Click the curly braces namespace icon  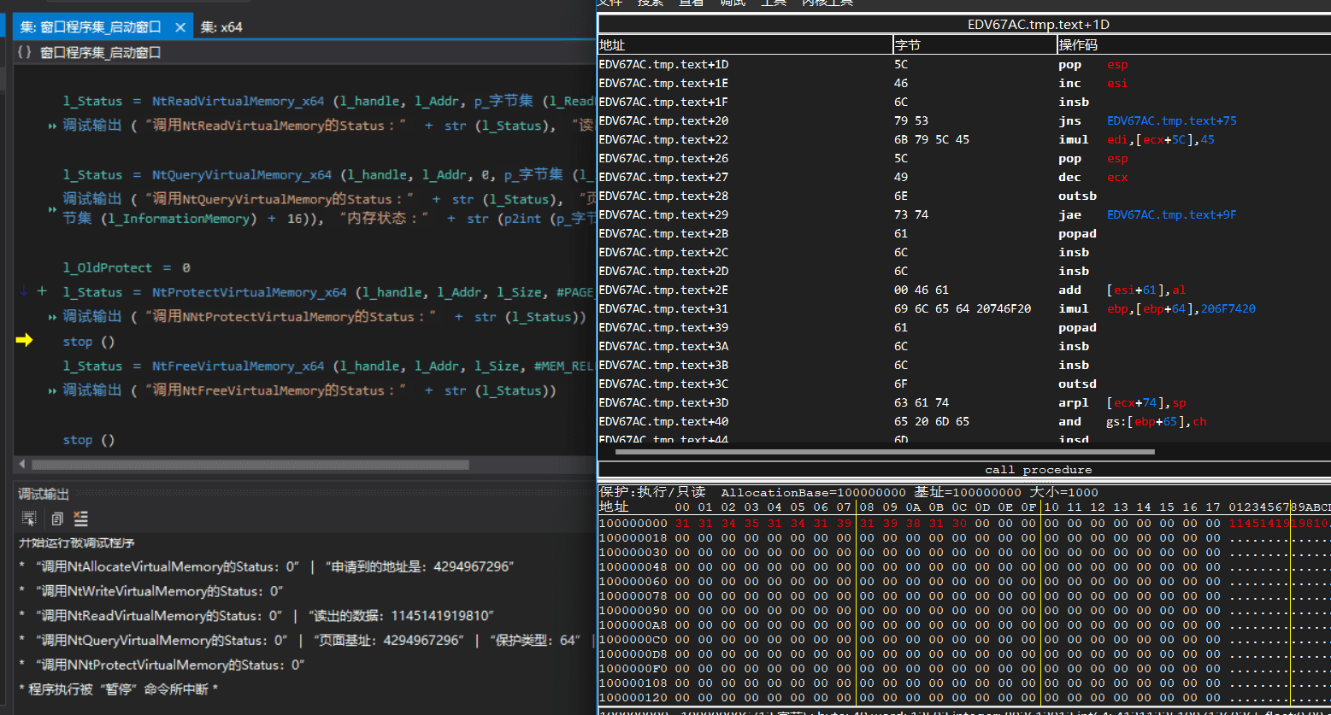[x=25, y=53]
